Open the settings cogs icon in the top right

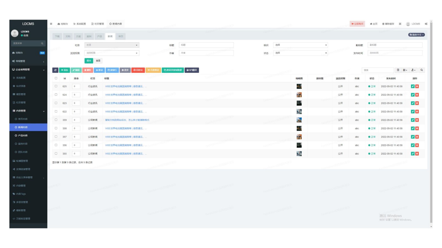coord(426,24)
